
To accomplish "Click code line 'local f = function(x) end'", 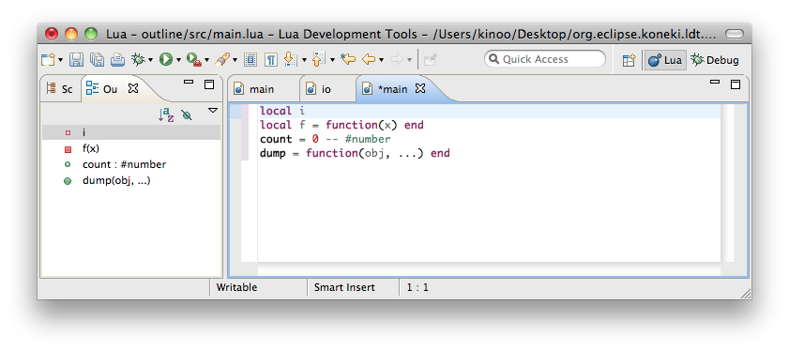I will click(x=341, y=125).
